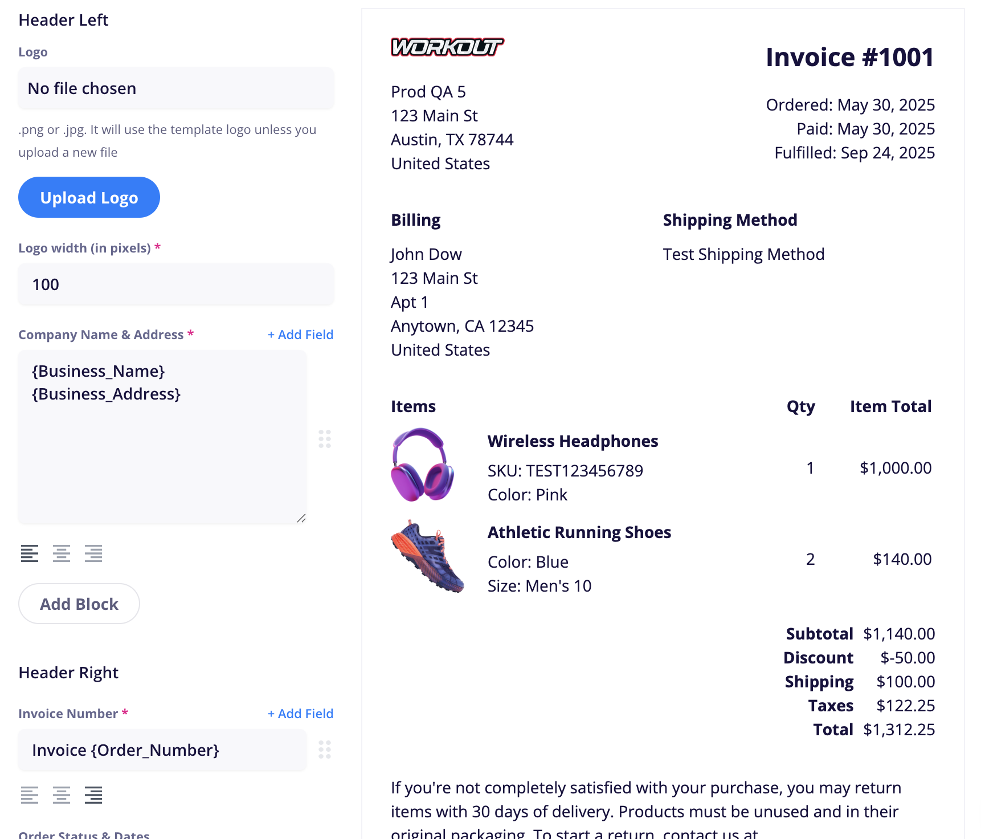Select the Wireless Headphones product image
The image size is (981, 839).
pyautogui.click(x=422, y=465)
